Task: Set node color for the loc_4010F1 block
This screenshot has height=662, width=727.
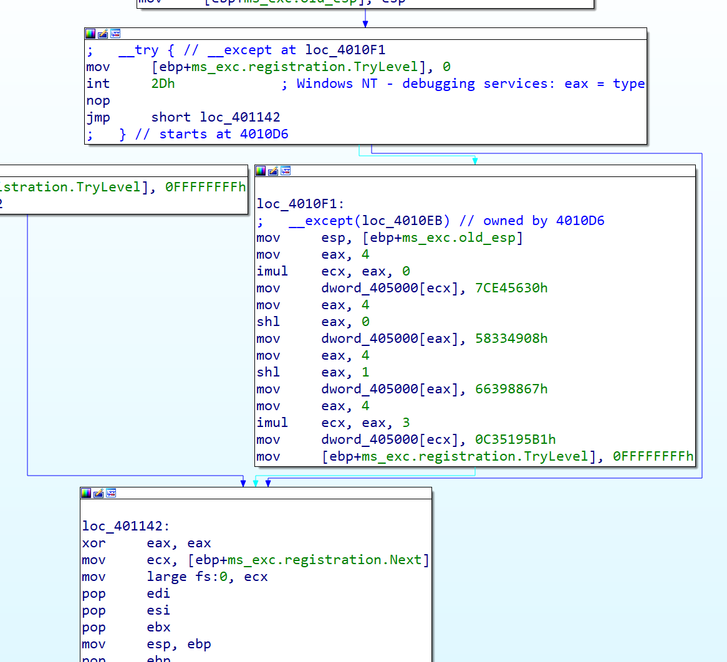Action: [261, 171]
